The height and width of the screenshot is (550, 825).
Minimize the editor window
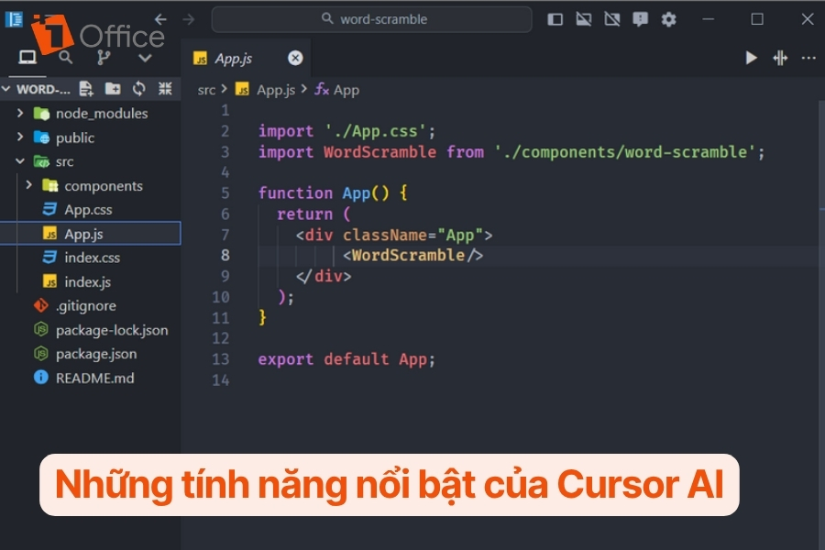[x=709, y=19]
